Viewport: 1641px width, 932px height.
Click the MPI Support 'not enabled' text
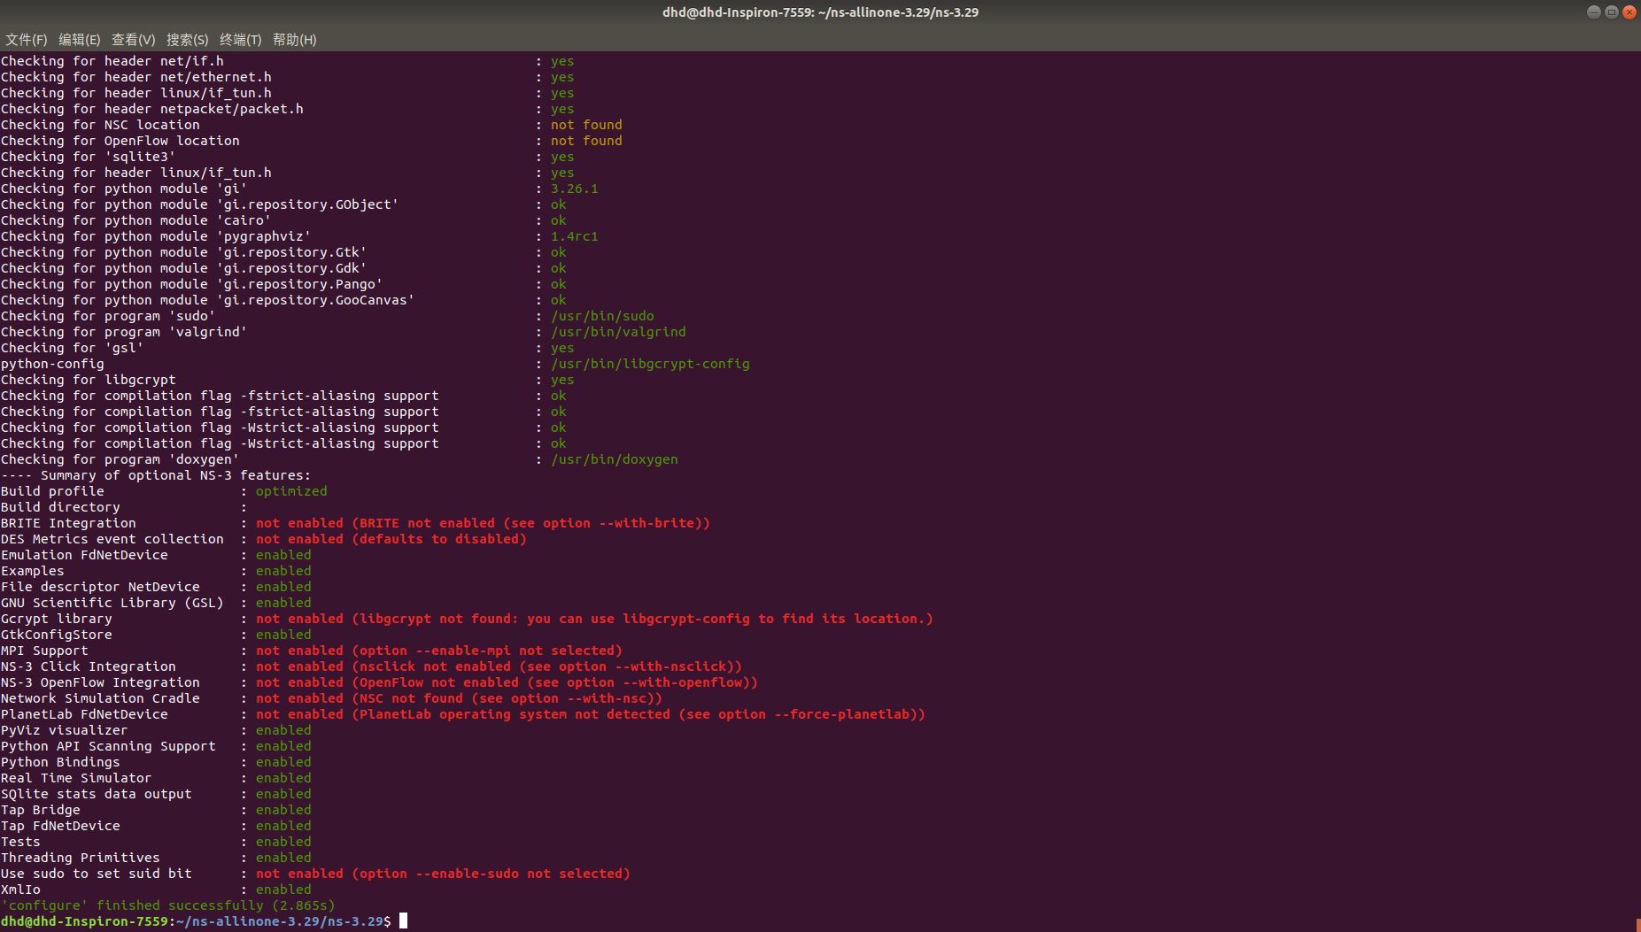(x=298, y=650)
